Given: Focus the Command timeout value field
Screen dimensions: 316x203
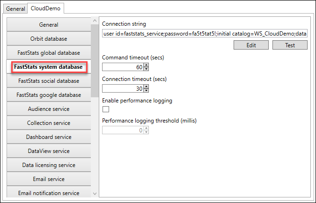Looking at the screenshot, I should [x=123, y=67].
